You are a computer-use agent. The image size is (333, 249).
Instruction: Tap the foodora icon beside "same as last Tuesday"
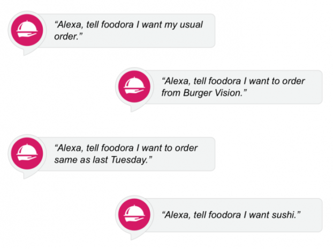click(x=27, y=153)
